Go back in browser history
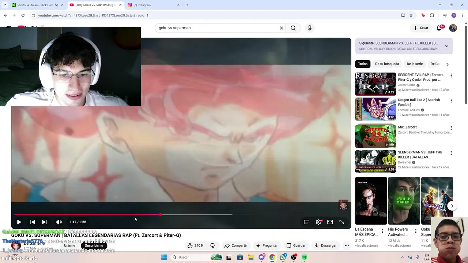Viewport: 468px width, 263px height. point(5,15)
